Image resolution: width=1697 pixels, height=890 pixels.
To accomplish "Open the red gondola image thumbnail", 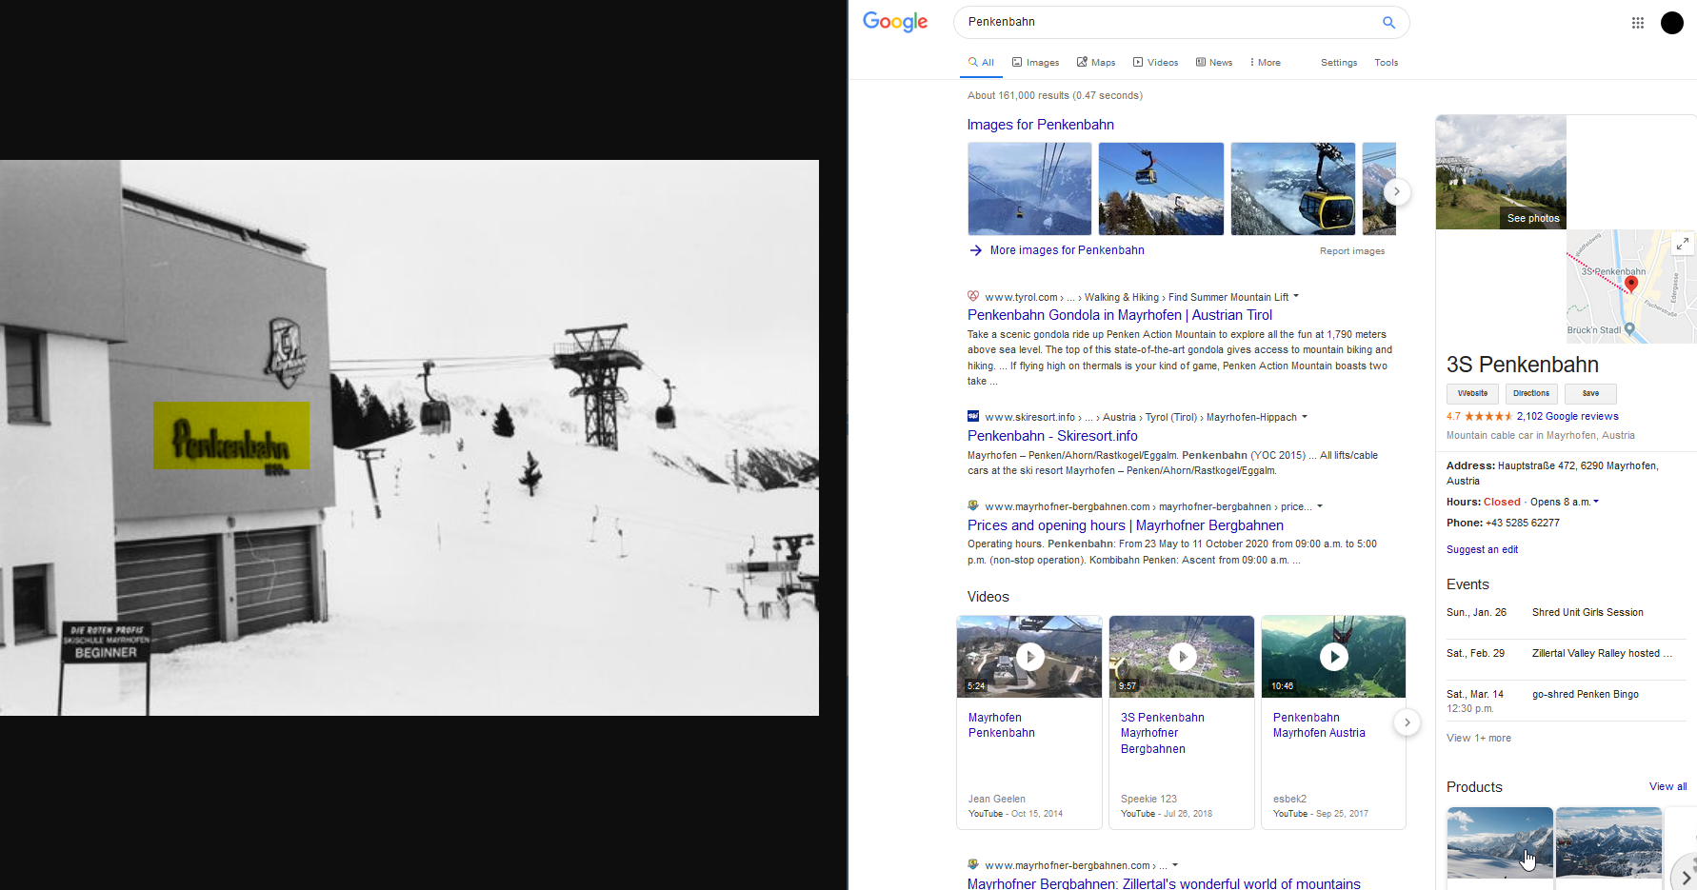I will tap(1161, 188).
